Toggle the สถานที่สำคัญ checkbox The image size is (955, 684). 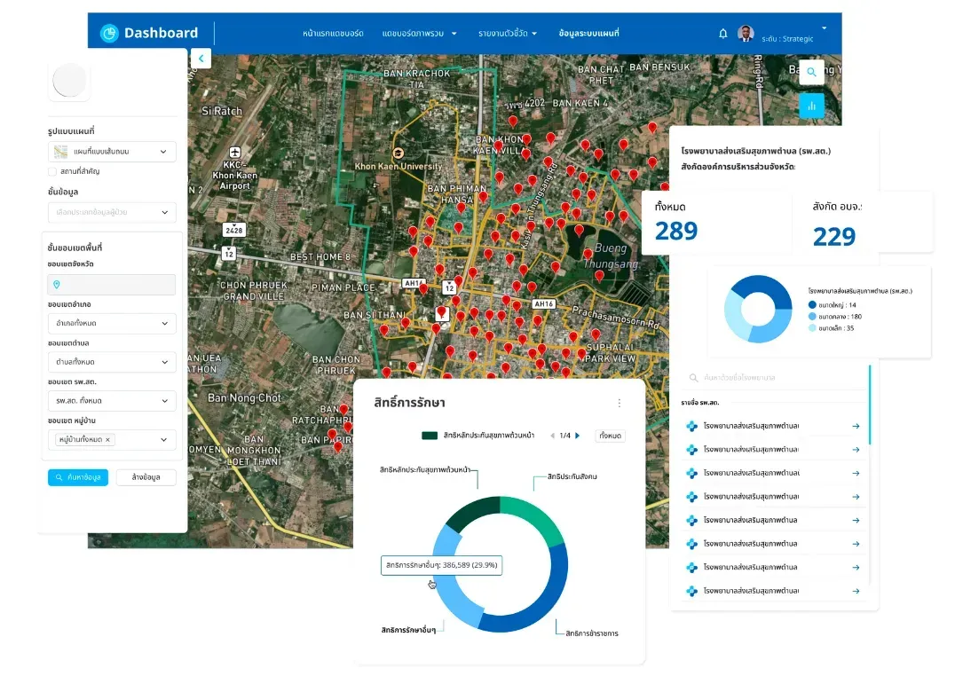[x=52, y=171]
